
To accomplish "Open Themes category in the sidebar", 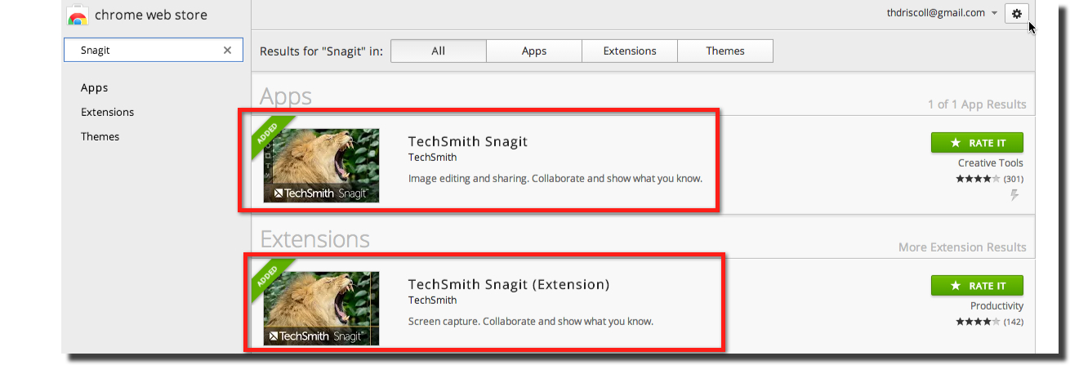I will point(100,136).
